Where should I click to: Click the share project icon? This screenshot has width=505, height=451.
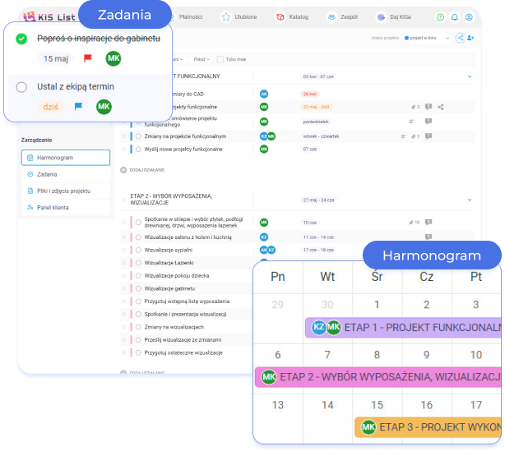pyautogui.click(x=459, y=38)
